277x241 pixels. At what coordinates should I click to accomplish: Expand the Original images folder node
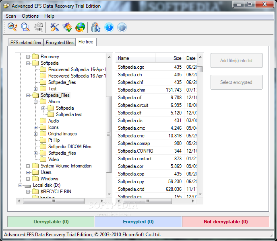(35, 134)
